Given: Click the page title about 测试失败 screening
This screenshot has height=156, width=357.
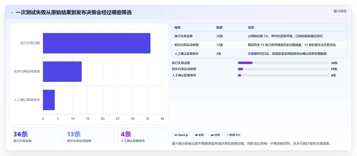Looking at the screenshot, I should click(x=74, y=13).
